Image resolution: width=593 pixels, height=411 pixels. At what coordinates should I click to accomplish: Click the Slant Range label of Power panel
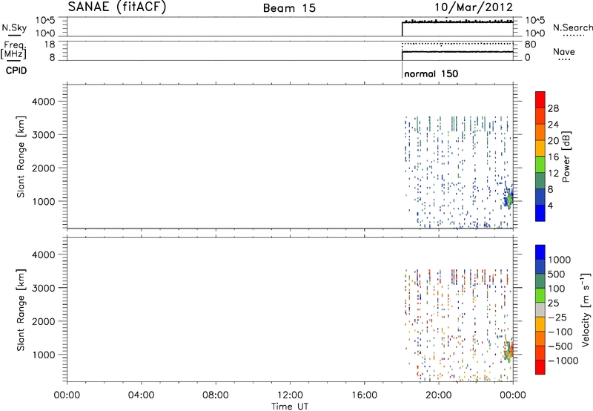coord(21,157)
